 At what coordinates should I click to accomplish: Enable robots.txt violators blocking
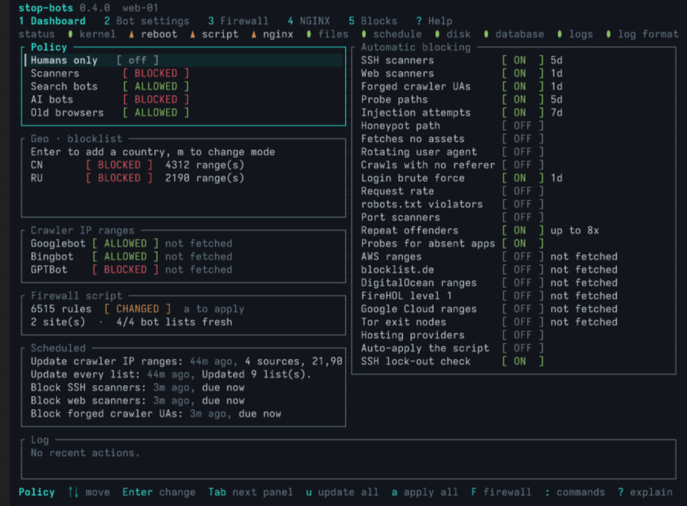click(x=523, y=205)
